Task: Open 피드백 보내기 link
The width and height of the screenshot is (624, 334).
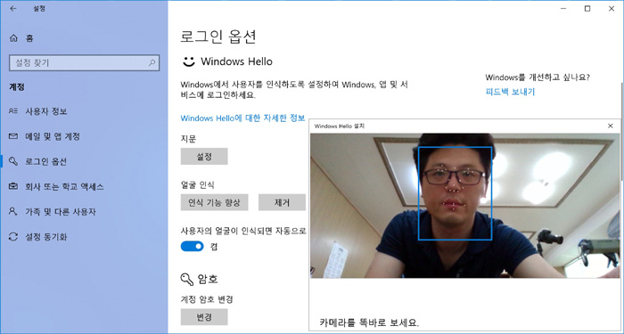Action: tap(510, 92)
